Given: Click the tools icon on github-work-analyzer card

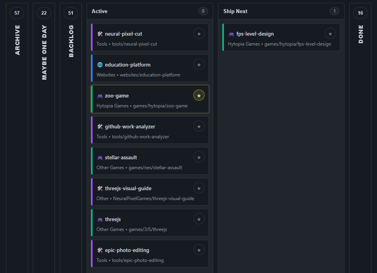Looking at the screenshot, I should (x=99, y=126).
